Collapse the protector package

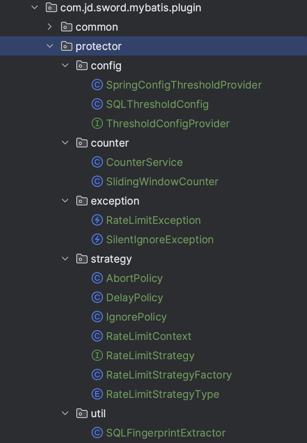[x=50, y=46]
